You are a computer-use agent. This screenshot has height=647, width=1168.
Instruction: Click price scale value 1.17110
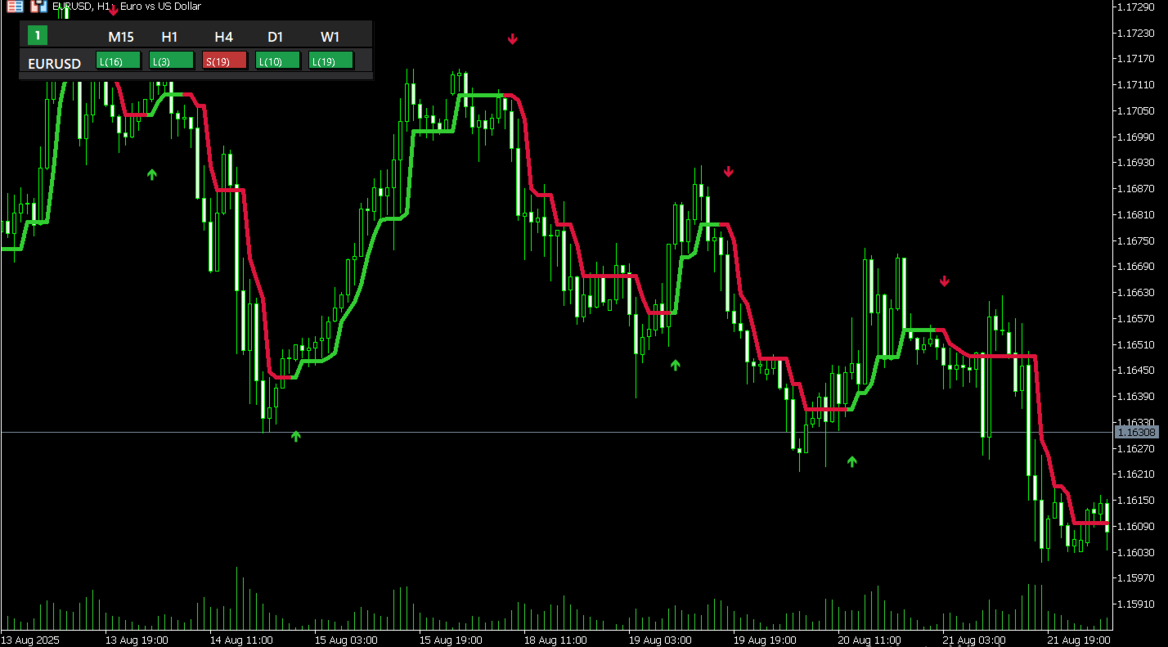coord(1134,84)
